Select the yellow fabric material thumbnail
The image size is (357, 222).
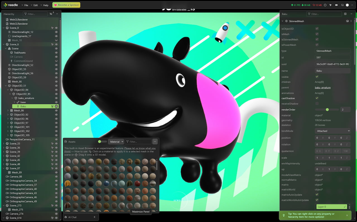coord(67,183)
